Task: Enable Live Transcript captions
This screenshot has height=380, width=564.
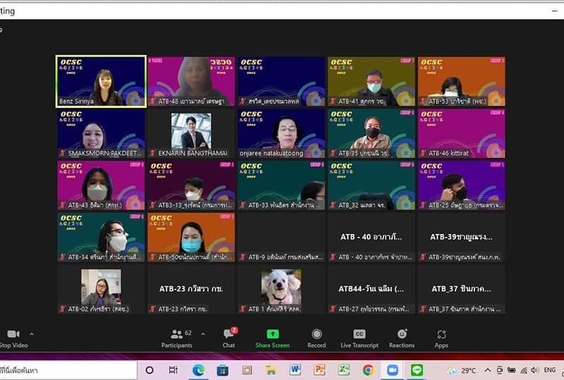Action: (360, 337)
